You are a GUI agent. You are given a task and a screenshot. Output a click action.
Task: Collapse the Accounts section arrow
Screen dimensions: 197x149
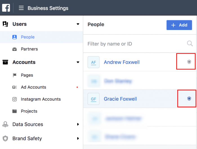point(78,62)
